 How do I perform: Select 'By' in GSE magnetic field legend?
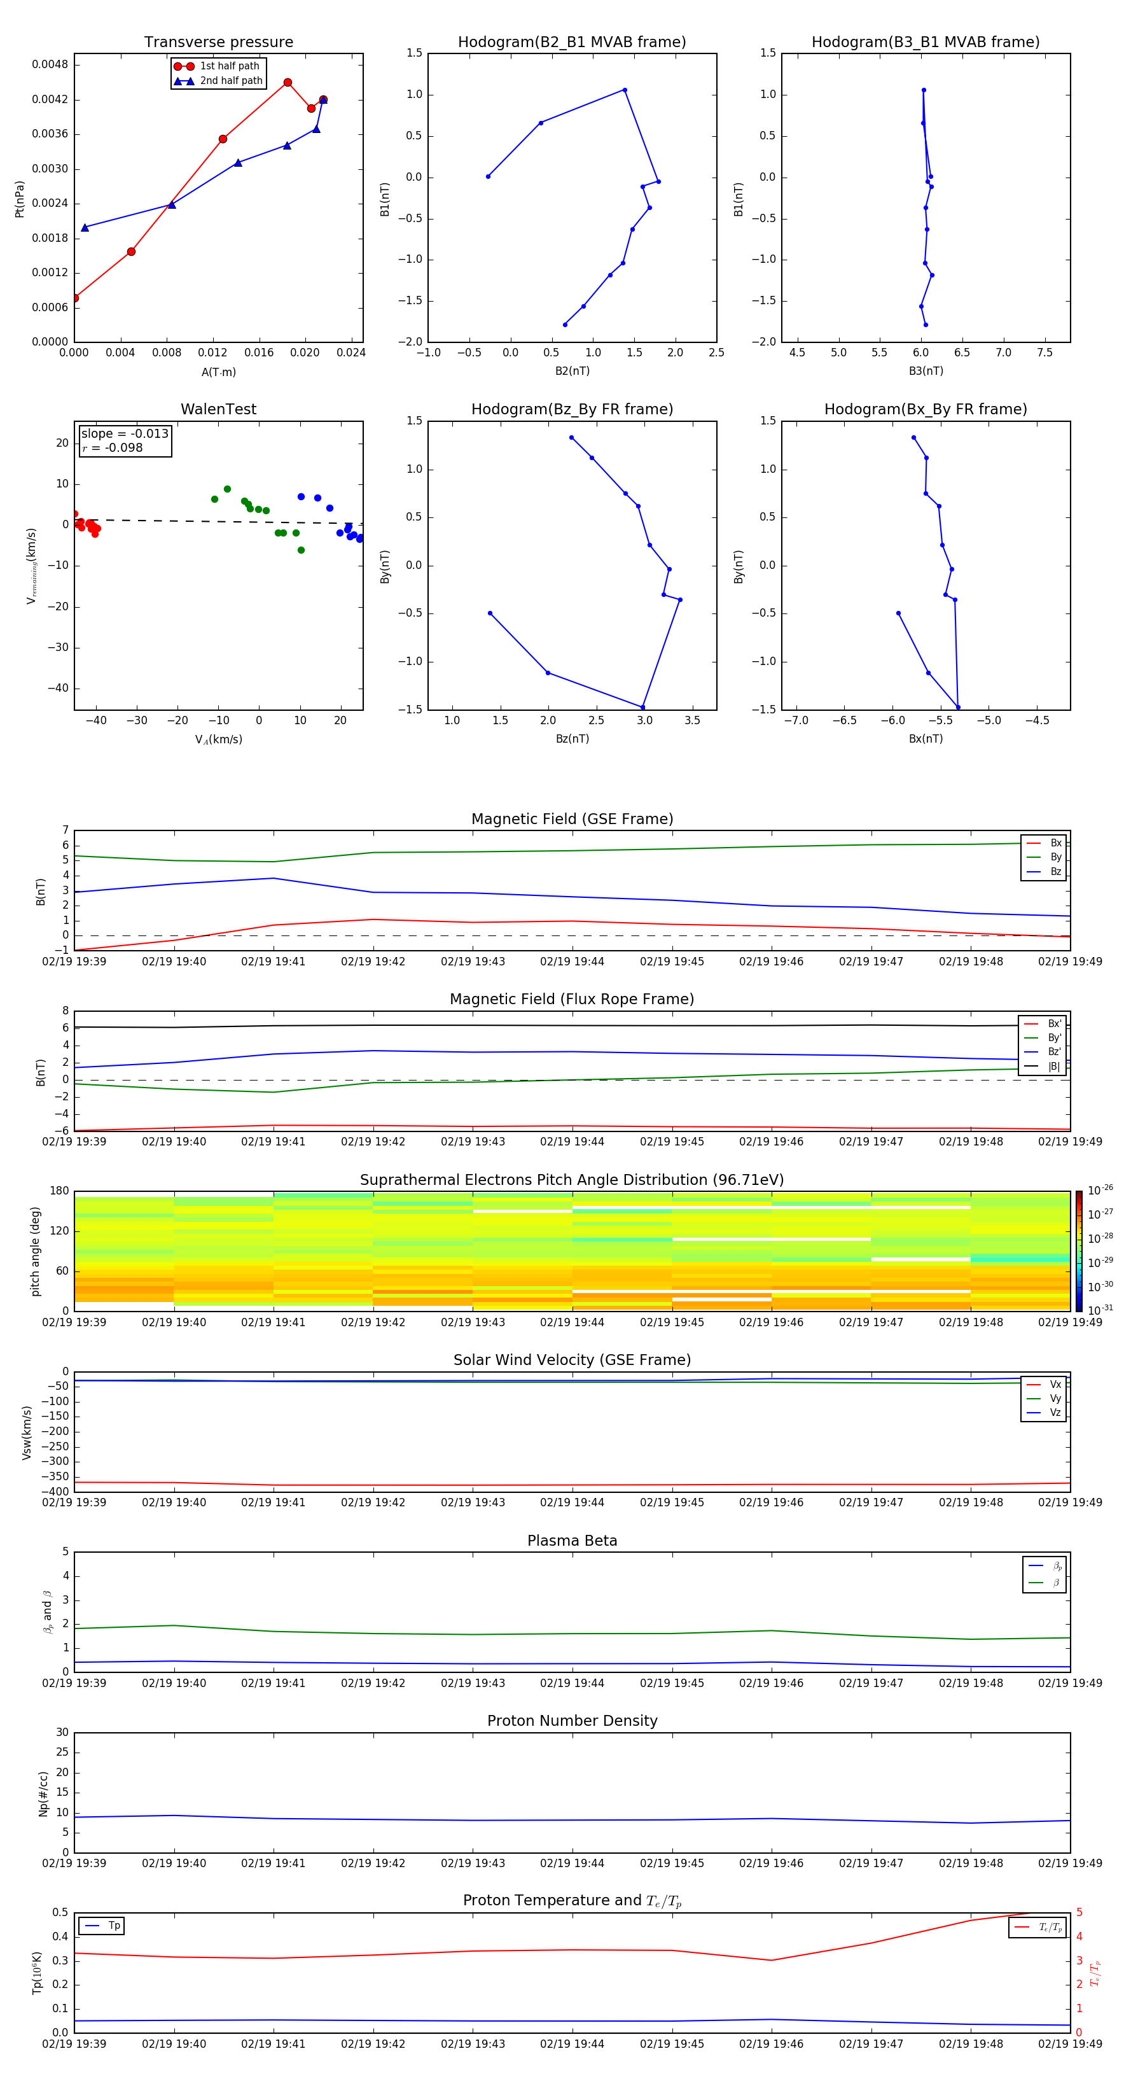tap(1044, 858)
